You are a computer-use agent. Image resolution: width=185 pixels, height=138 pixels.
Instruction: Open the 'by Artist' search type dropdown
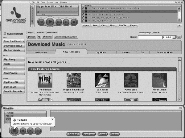[x=169, y=37]
